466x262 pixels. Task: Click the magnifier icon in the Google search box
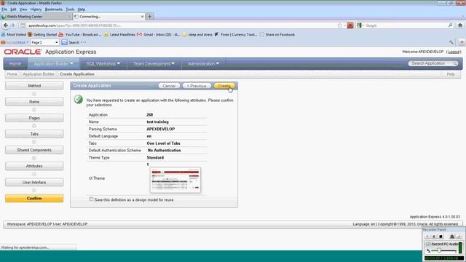[450, 25]
